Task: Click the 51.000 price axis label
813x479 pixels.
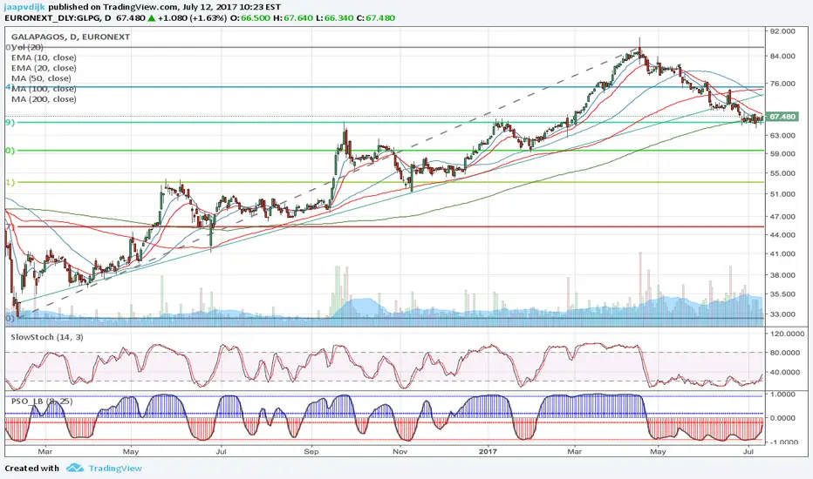Action: pyautogui.click(x=782, y=194)
